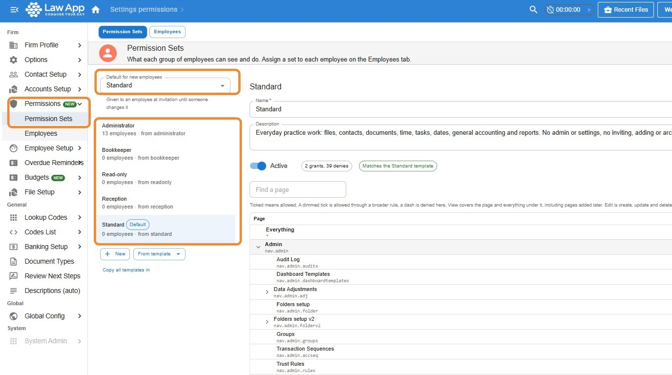This screenshot has height=375, width=672.
Task: Click the Firm Profile building icon
Action: [x=14, y=45]
